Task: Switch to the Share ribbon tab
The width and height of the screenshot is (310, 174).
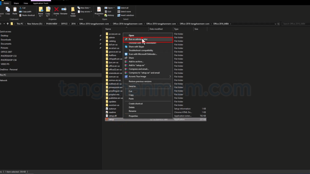Action: [x=16, y=3]
